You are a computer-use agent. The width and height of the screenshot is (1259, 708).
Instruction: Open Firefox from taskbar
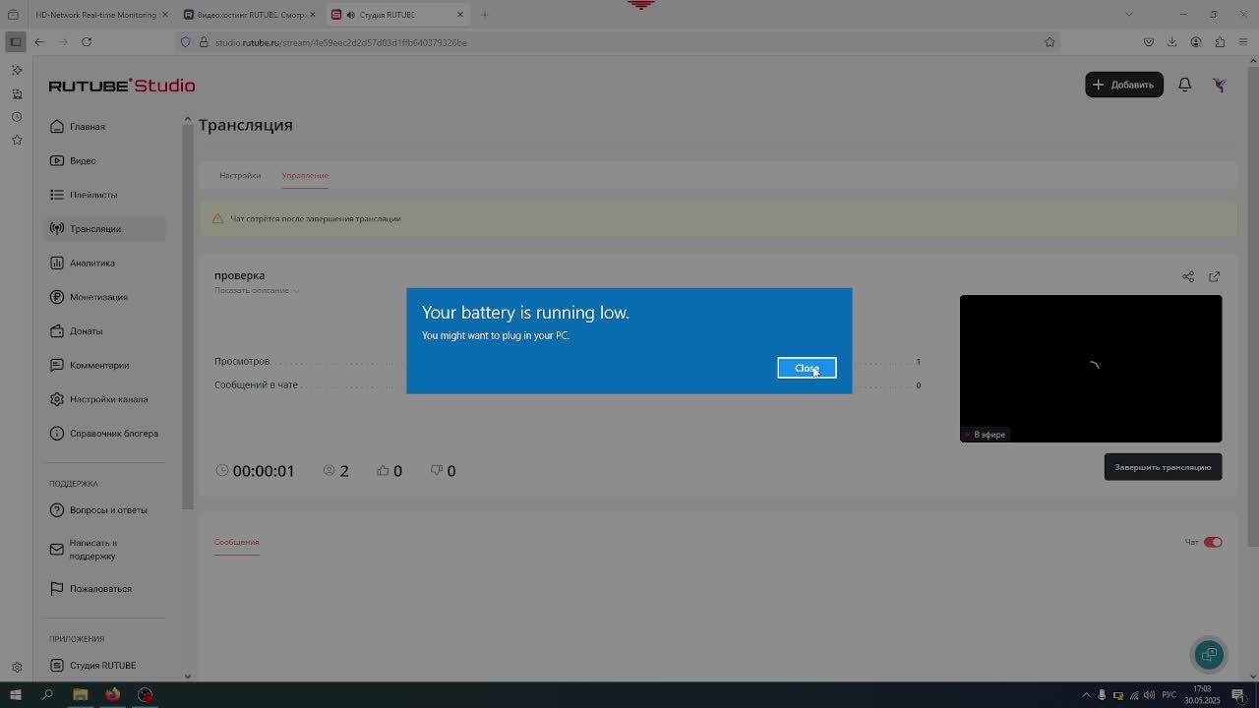[x=112, y=695]
